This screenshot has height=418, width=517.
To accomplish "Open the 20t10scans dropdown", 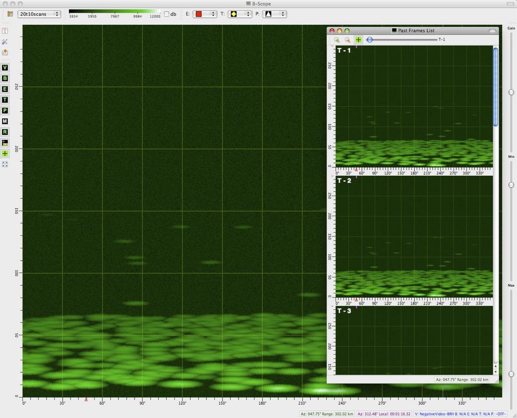I will (38, 13).
